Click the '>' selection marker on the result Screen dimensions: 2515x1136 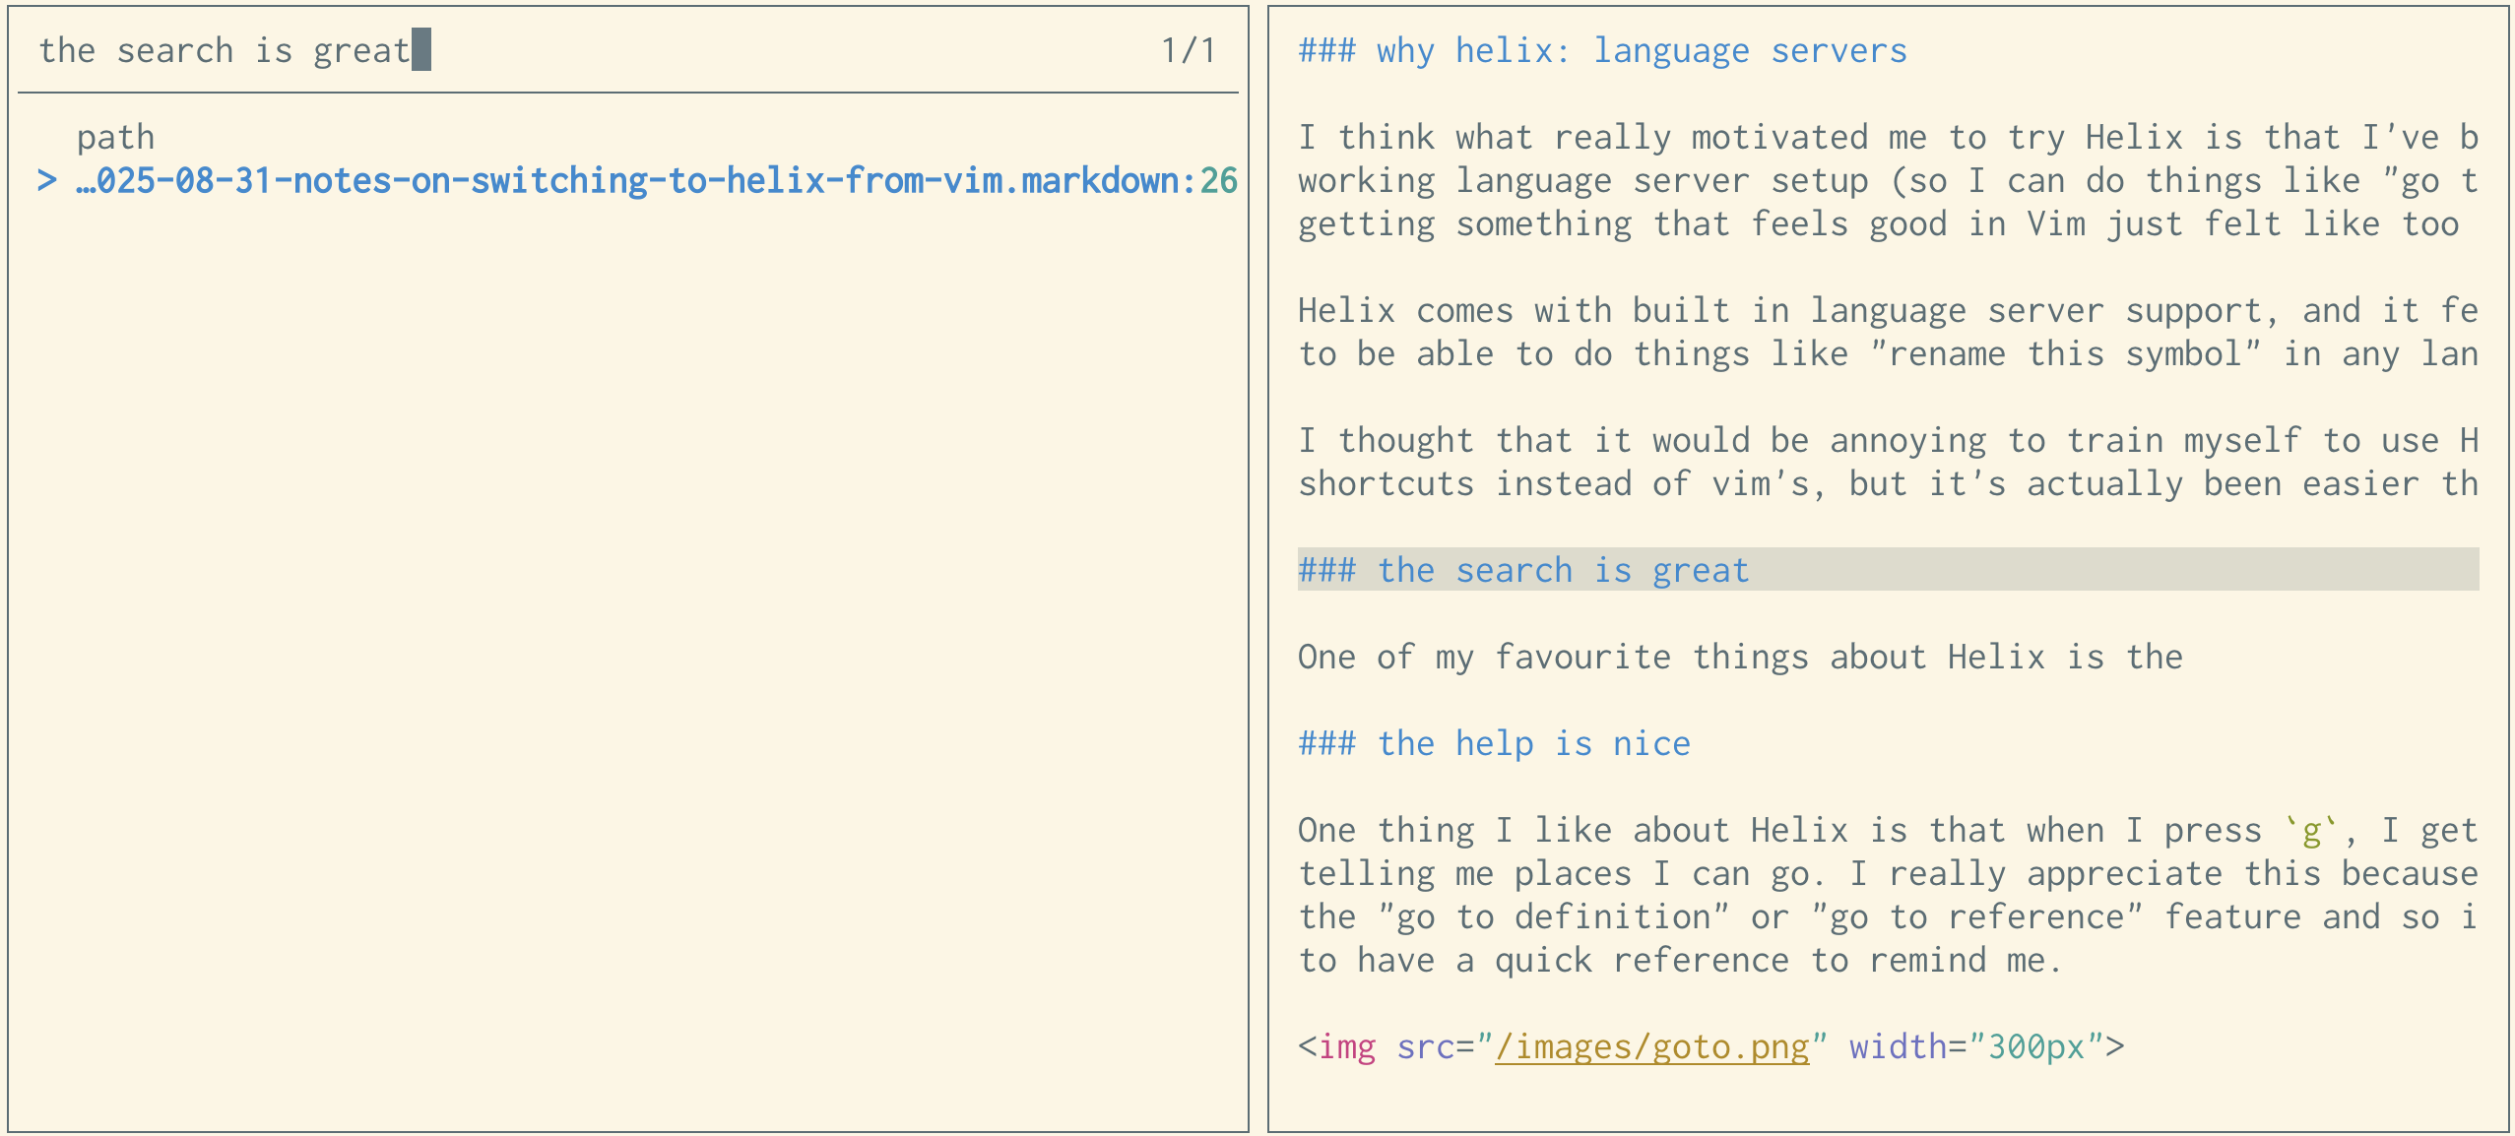click(x=46, y=181)
